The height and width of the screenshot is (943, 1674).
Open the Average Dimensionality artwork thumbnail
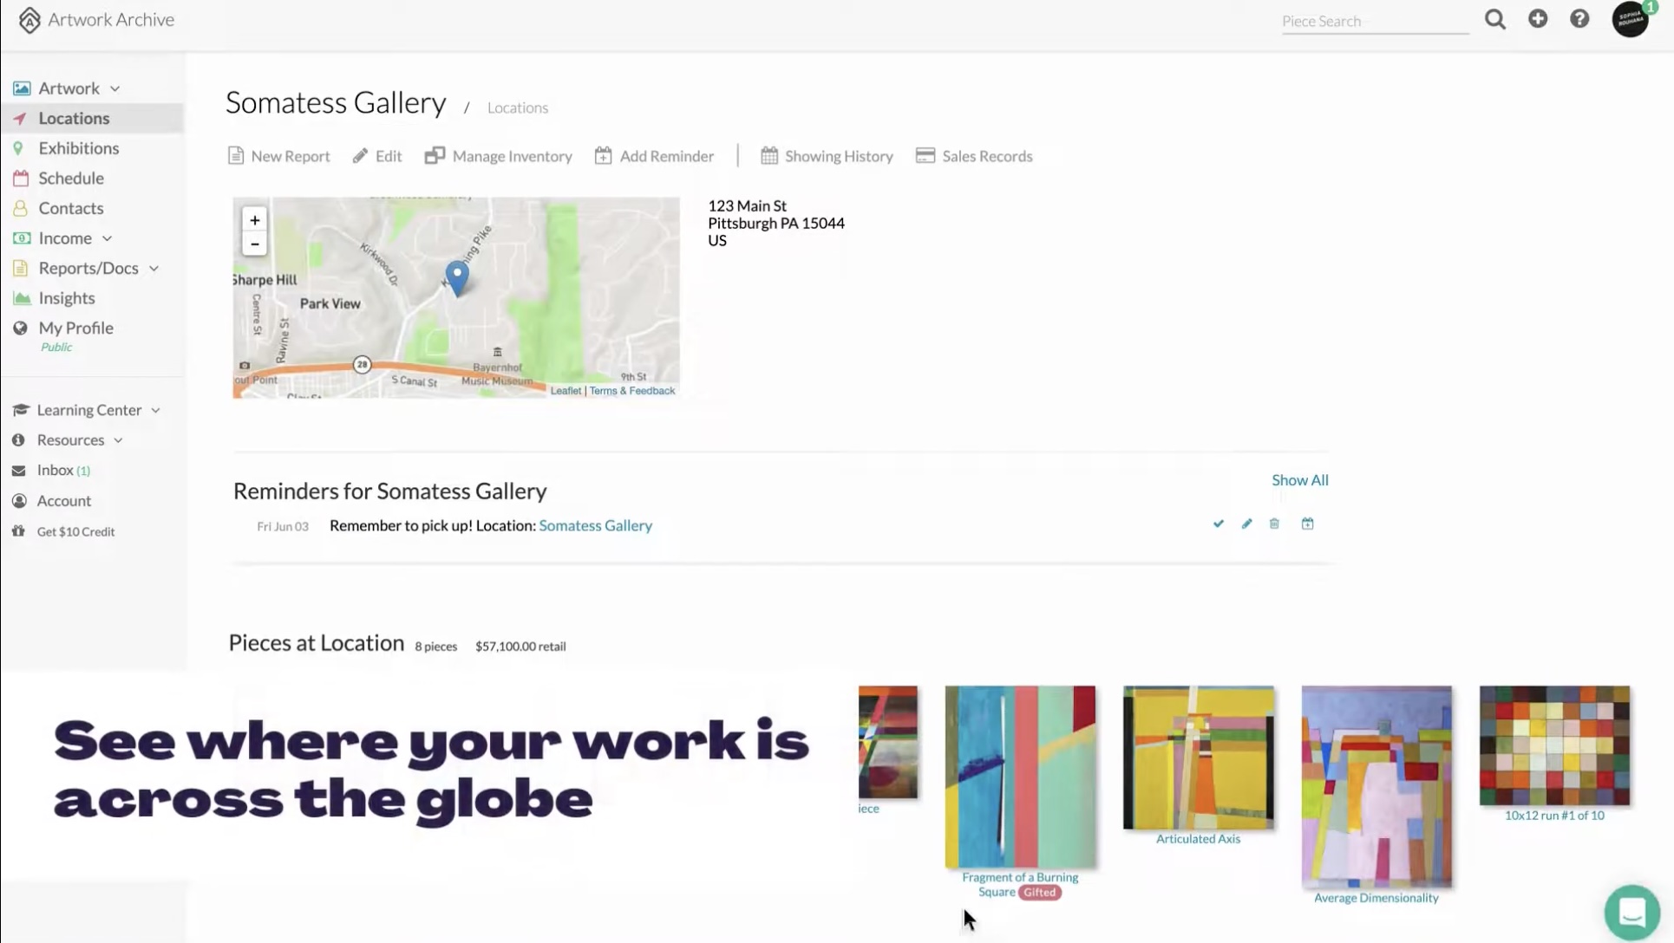[x=1376, y=787]
